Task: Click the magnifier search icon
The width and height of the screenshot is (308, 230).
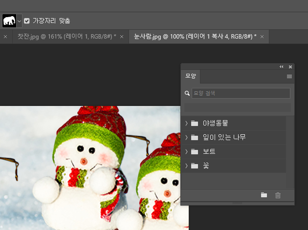Action: coord(187,93)
